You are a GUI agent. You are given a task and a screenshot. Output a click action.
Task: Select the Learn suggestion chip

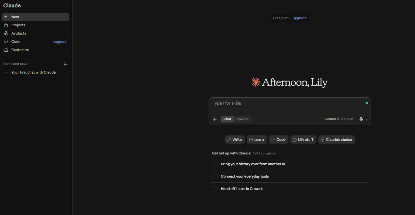[x=257, y=140]
